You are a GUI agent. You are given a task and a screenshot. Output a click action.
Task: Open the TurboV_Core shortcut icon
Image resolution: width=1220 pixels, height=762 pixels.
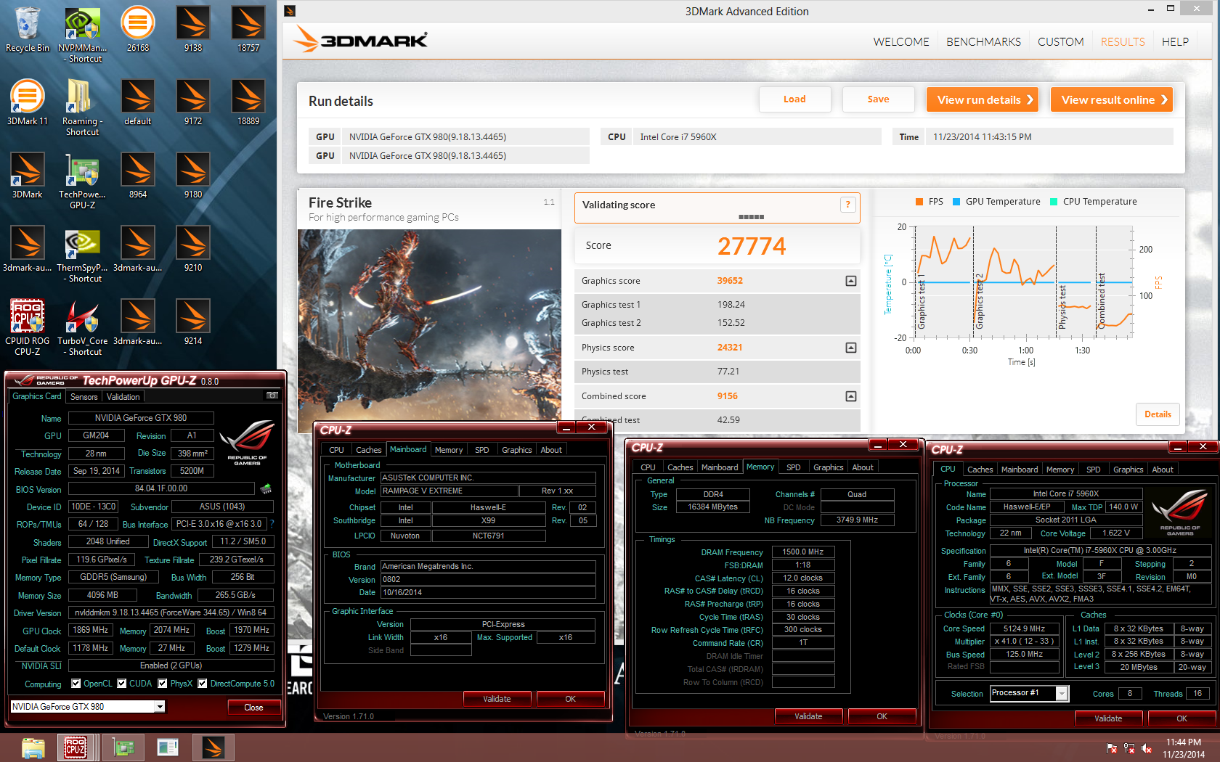pos(83,327)
